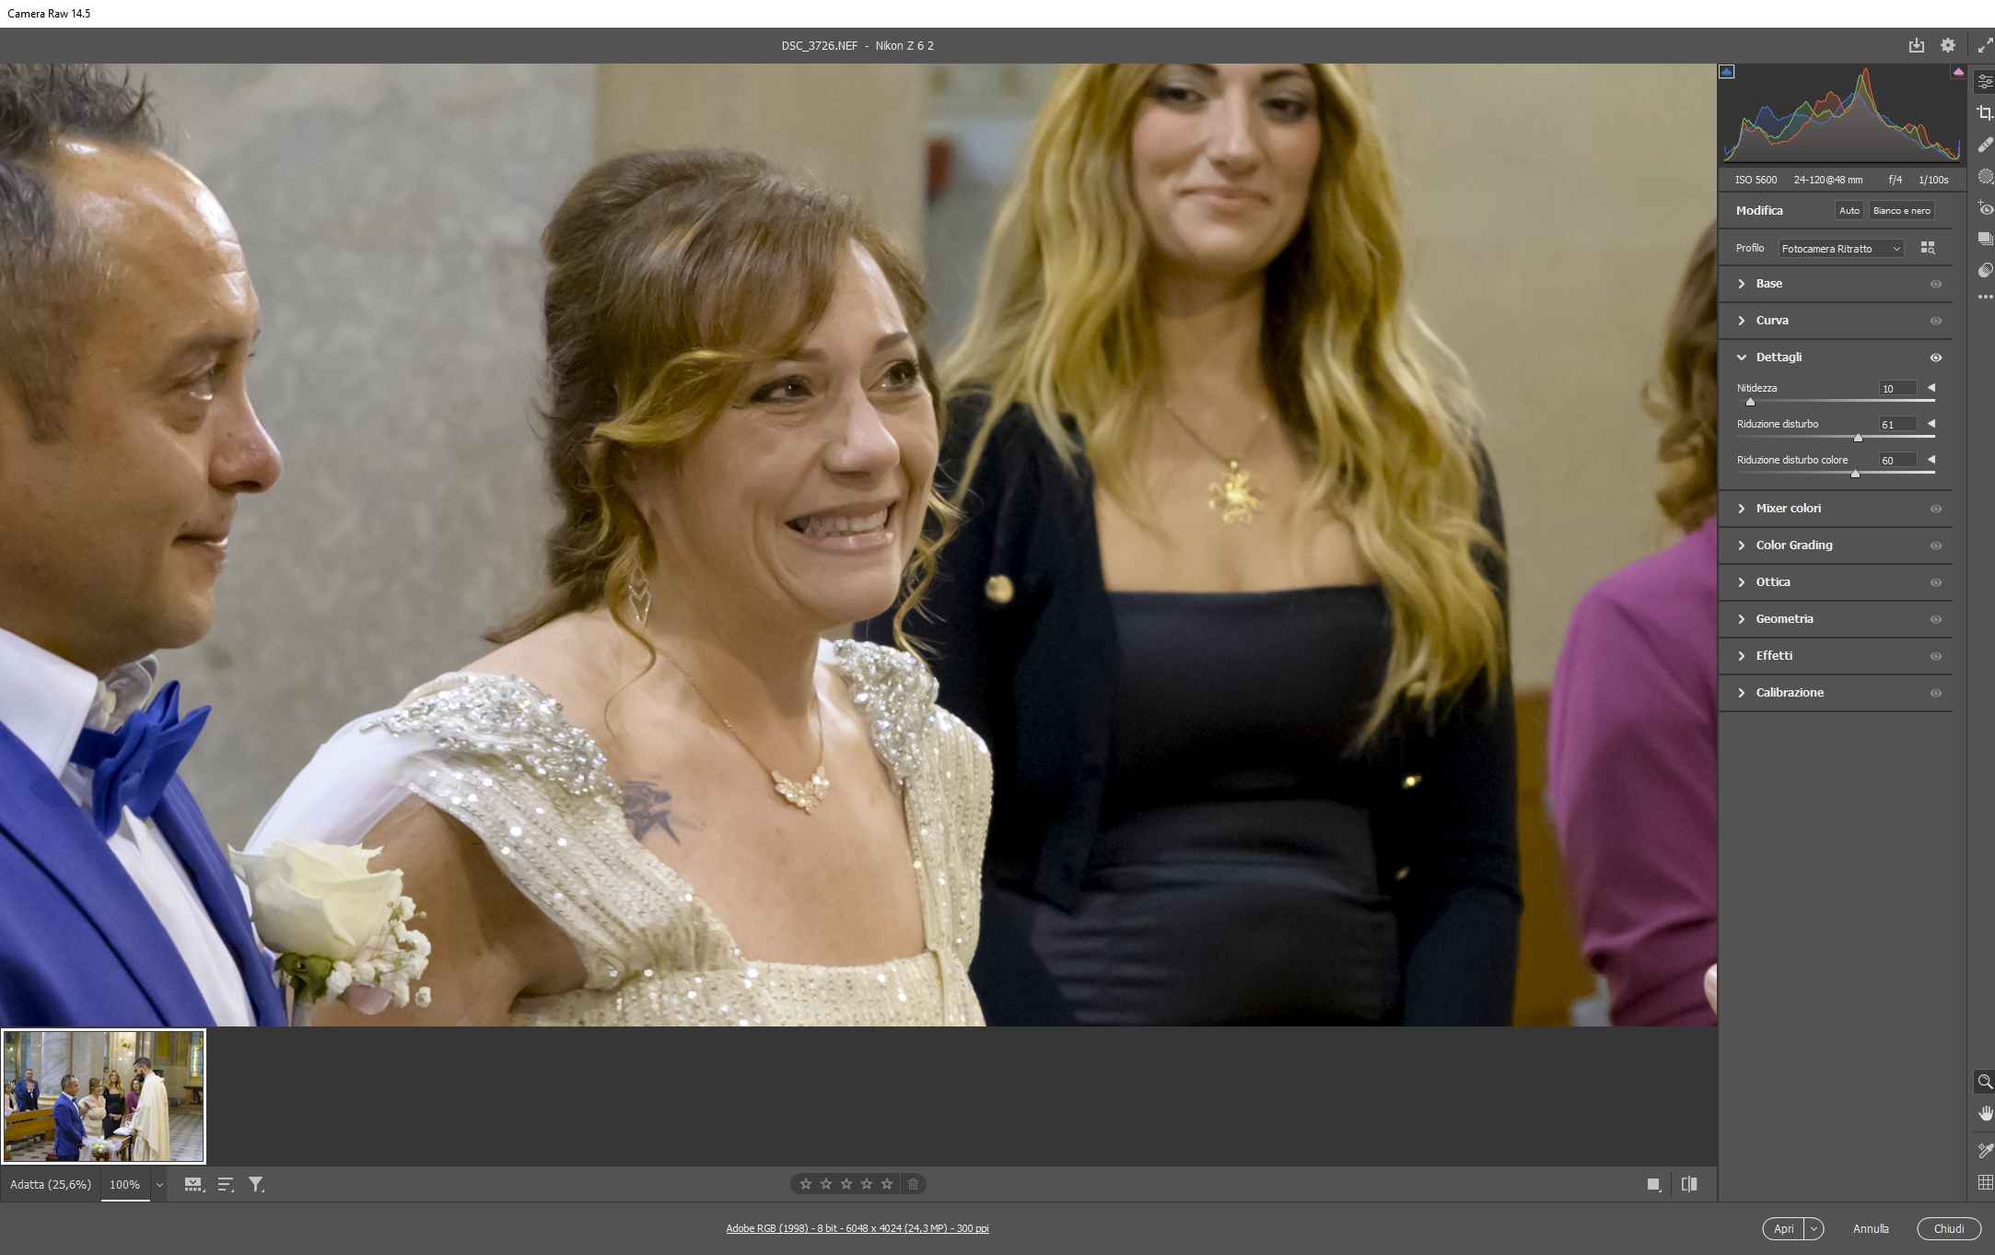Open workflow options link Adobe RGB
This screenshot has width=1995, height=1255.
[x=857, y=1228]
